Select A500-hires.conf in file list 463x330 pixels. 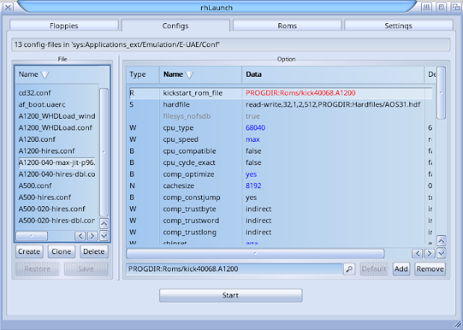[x=56, y=197]
